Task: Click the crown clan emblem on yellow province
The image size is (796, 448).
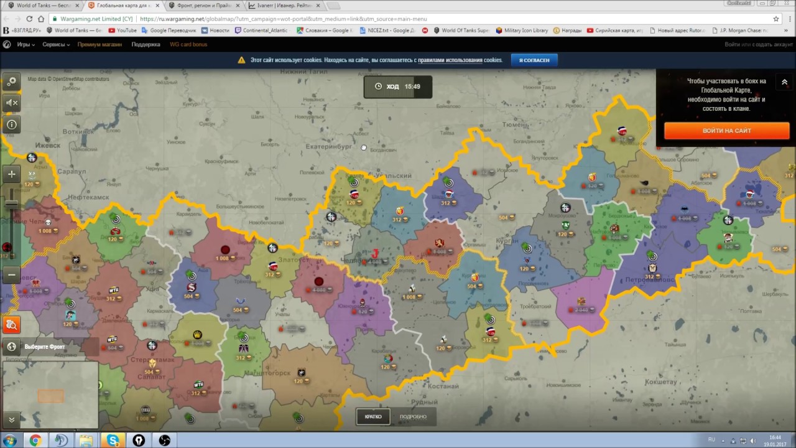Action: tap(198, 335)
